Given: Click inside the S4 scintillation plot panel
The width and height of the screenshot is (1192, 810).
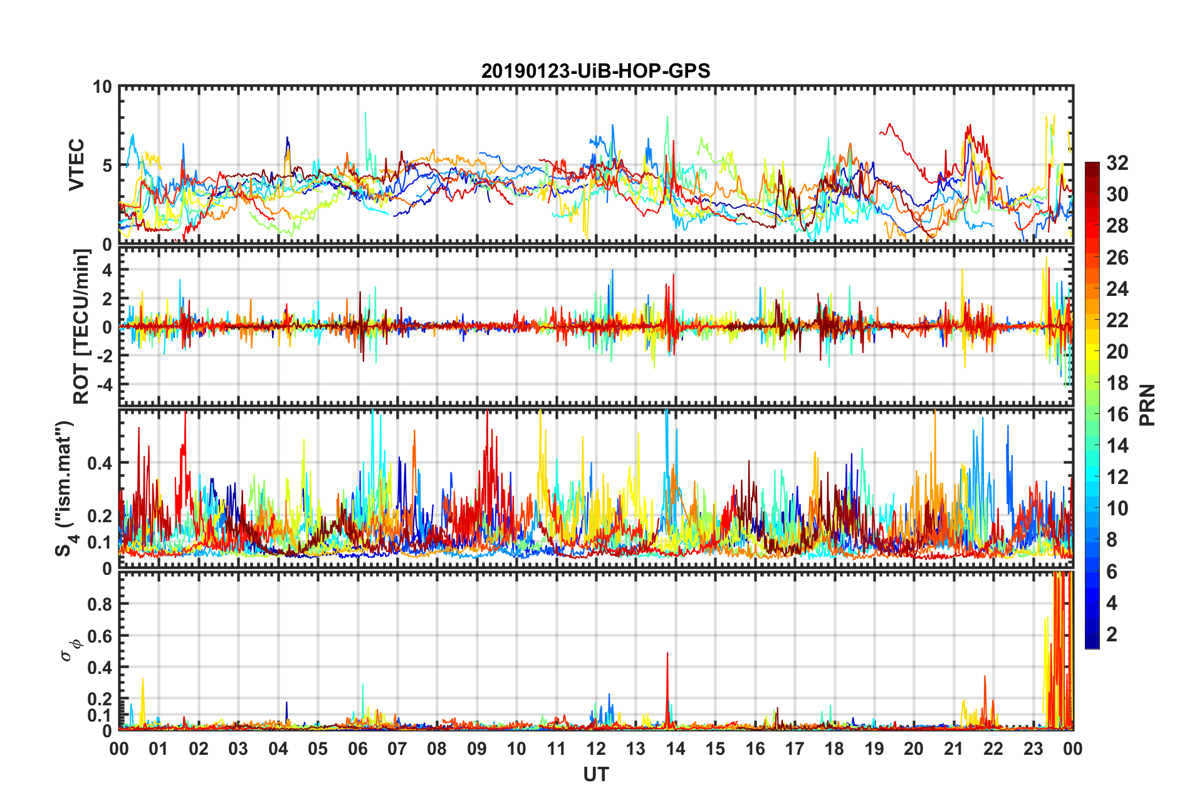Looking at the screenshot, I should click(595, 488).
